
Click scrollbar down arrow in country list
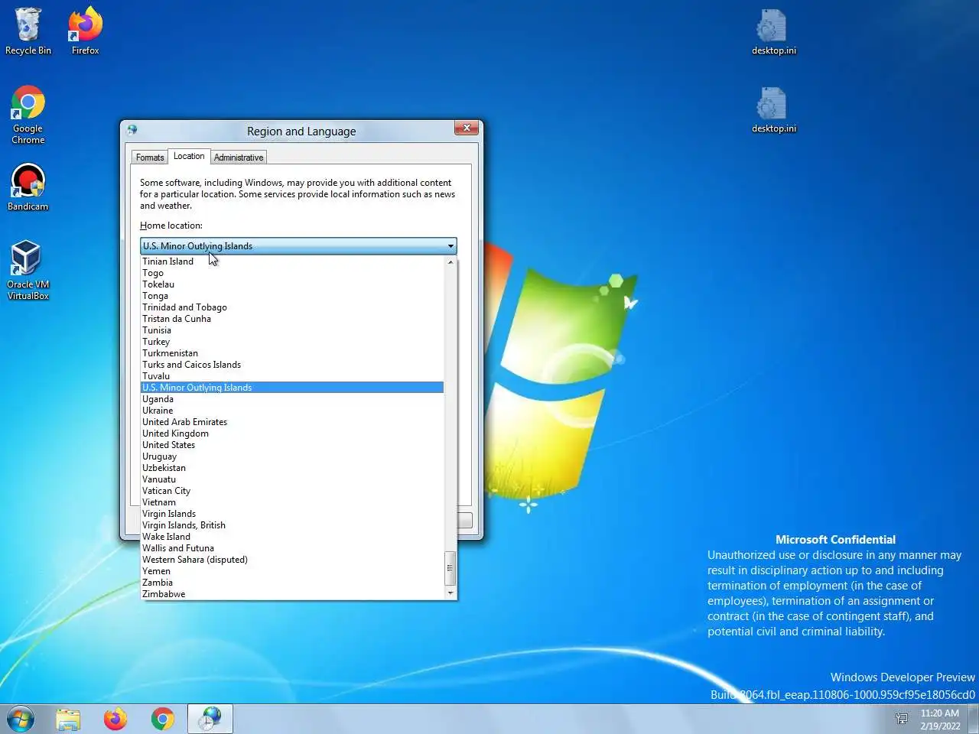(450, 593)
